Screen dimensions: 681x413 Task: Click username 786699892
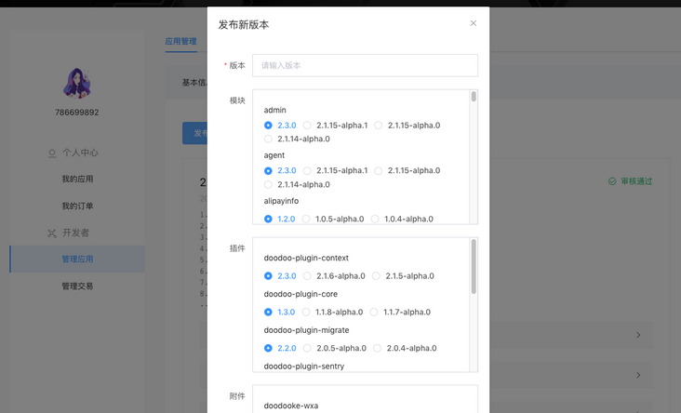[77, 113]
